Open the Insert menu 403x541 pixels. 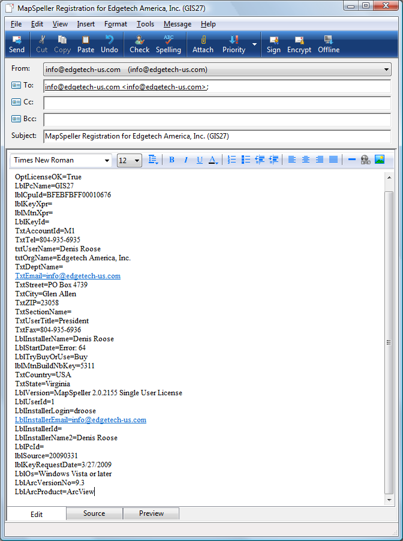click(86, 24)
